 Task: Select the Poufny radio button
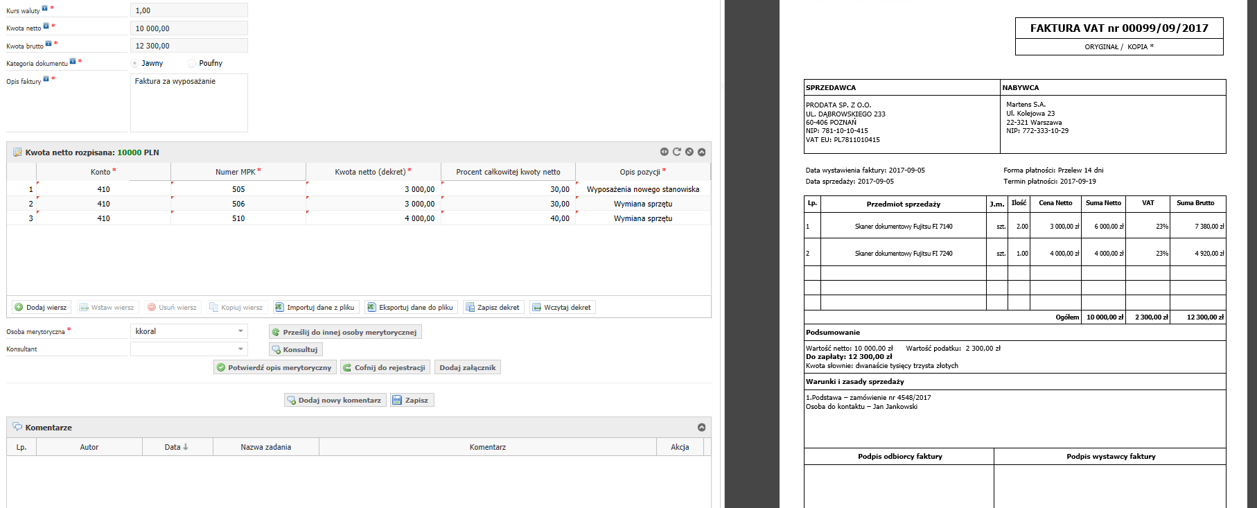192,63
